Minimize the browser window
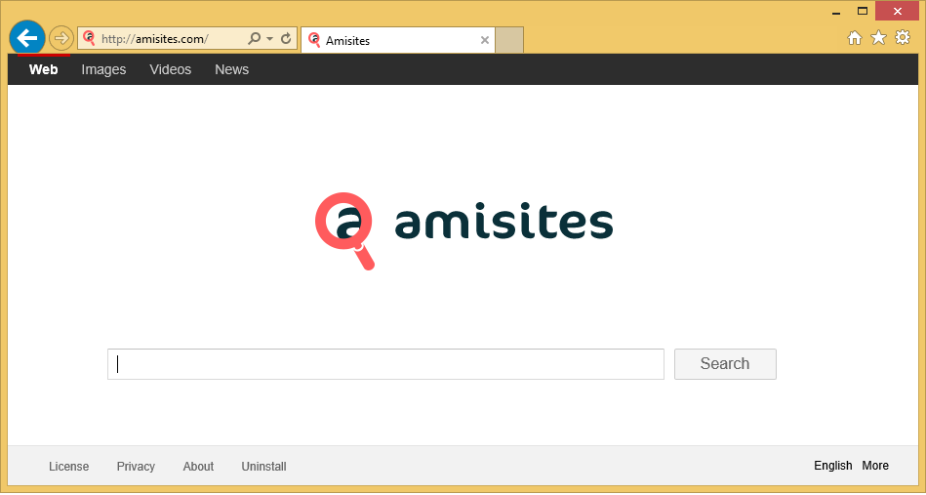Image resolution: width=926 pixels, height=495 pixels. [x=837, y=11]
